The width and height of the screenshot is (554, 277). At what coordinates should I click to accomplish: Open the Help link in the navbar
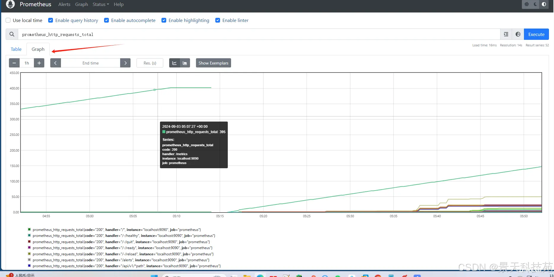click(119, 4)
